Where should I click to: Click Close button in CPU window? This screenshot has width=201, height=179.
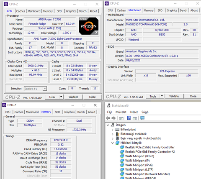click(x=92, y=97)
